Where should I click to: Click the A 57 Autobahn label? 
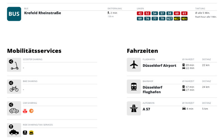click(x=146, y=109)
